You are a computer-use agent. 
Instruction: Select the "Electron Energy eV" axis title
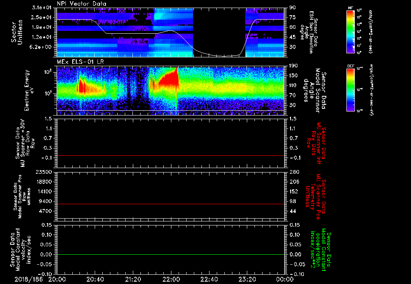coord(30,90)
